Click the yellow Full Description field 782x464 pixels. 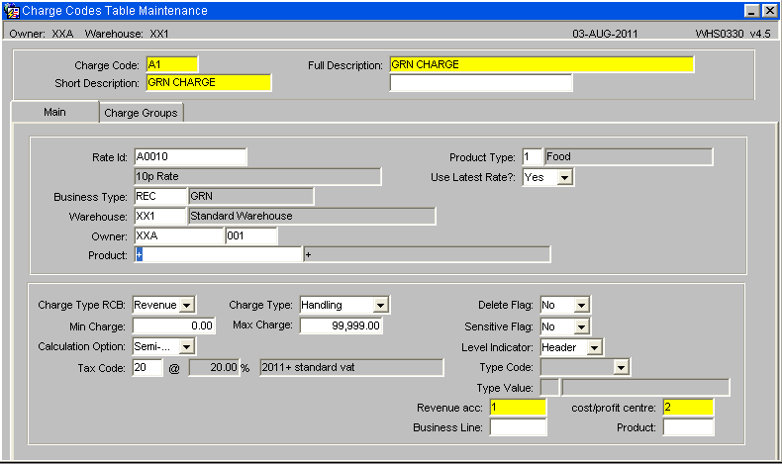point(541,64)
